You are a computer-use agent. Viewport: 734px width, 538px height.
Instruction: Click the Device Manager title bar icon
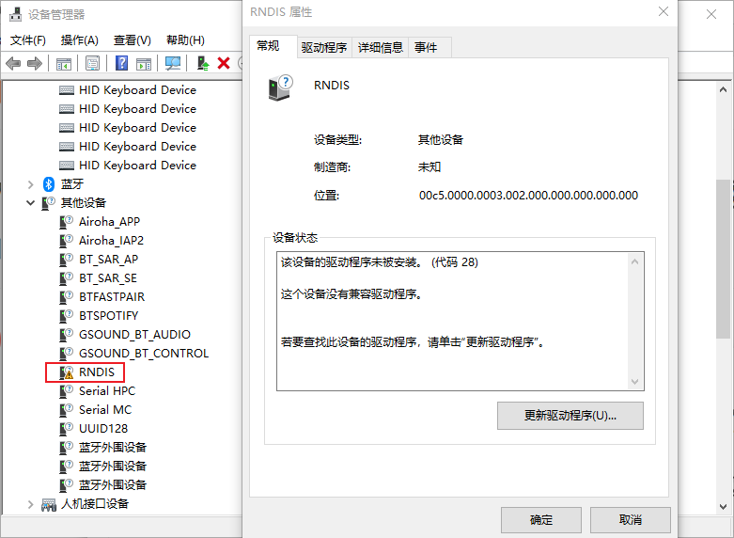coord(15,14)
